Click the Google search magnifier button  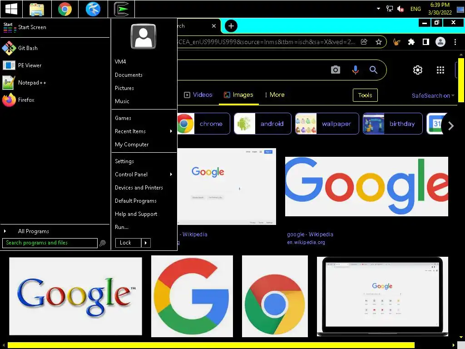(373, 70)
